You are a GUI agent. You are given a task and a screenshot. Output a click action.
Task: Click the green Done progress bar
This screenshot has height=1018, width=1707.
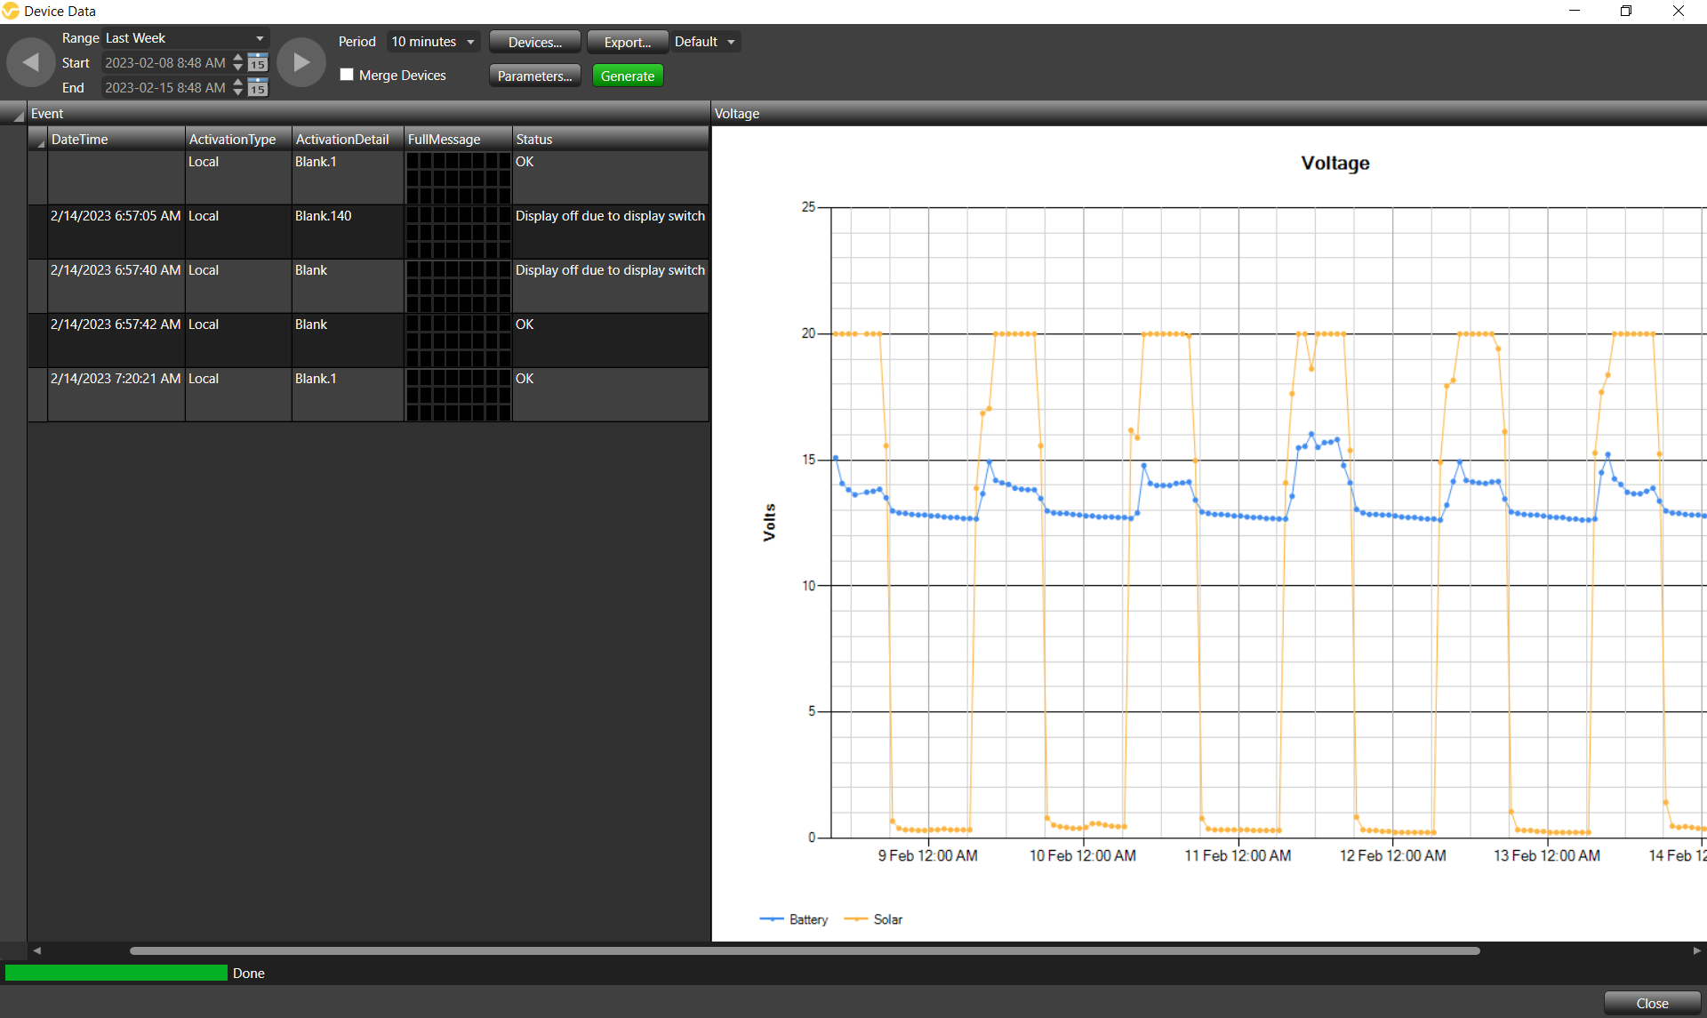[116, 973]
